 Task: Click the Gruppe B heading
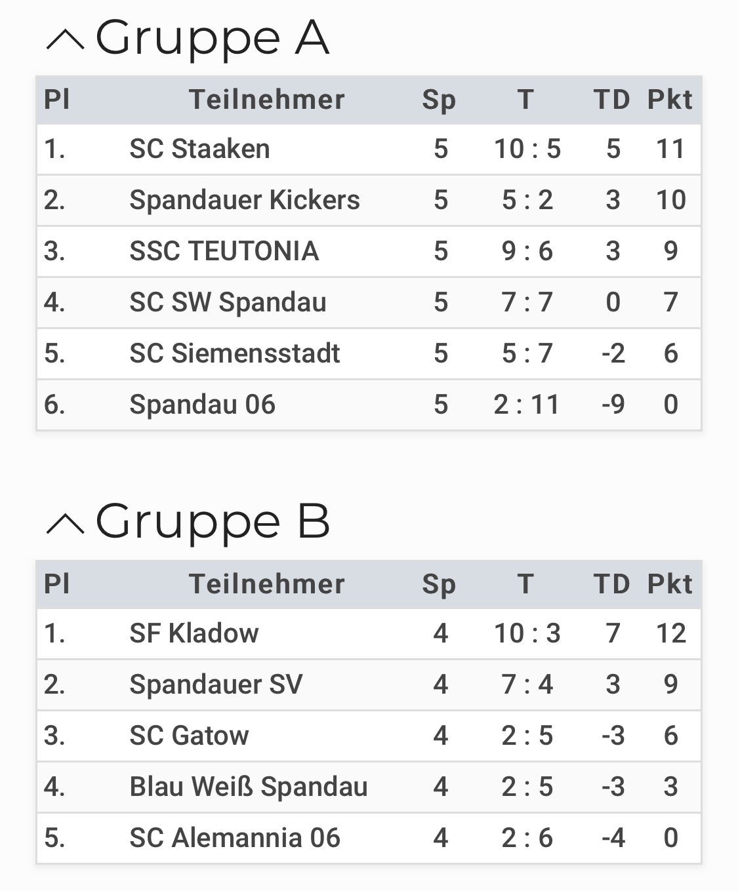pyautogui.click(x=213, y=522)
